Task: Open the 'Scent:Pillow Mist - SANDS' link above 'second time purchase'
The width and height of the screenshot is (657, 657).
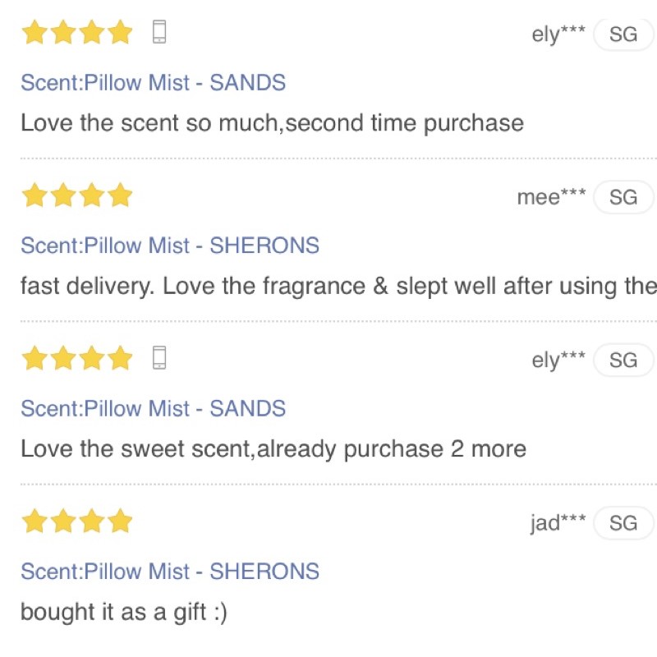Action: click(153, 83)
